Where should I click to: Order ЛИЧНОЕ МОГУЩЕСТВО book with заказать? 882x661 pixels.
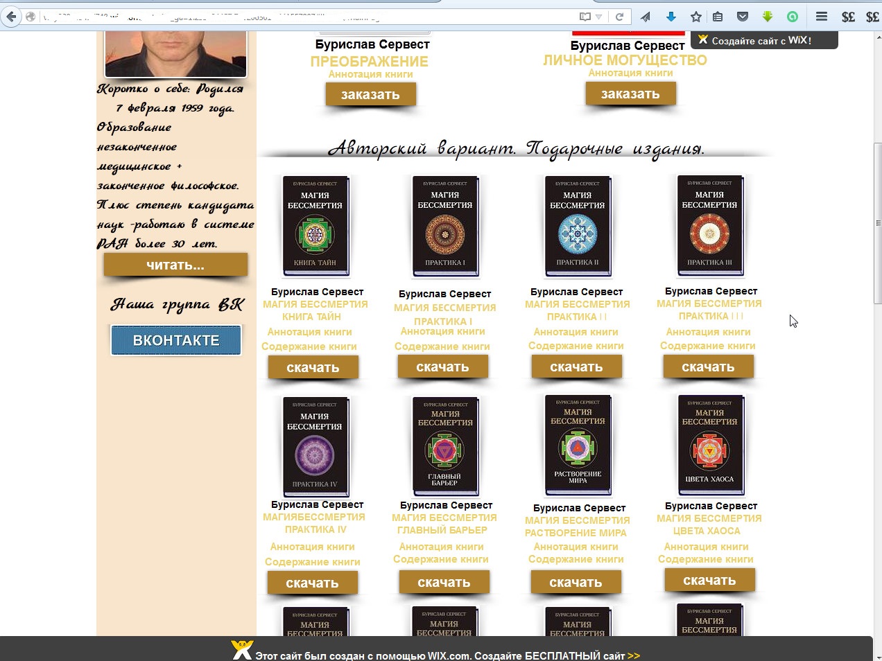[630, 94]
